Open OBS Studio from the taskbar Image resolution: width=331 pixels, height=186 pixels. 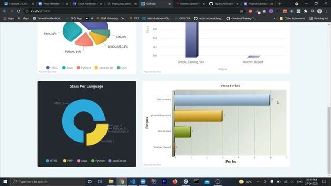click(218, 181)
